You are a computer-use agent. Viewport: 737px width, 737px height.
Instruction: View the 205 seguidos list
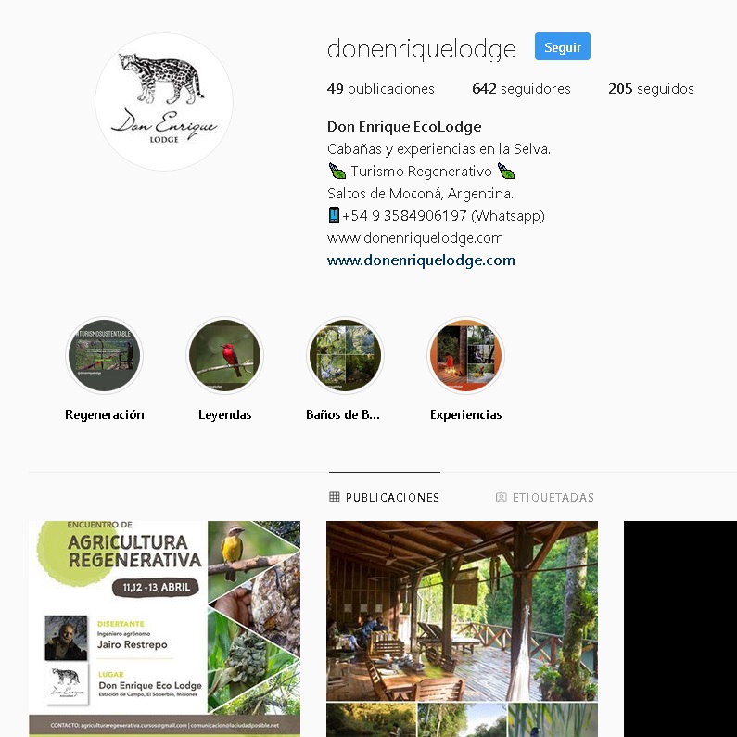tap(651, 88)
